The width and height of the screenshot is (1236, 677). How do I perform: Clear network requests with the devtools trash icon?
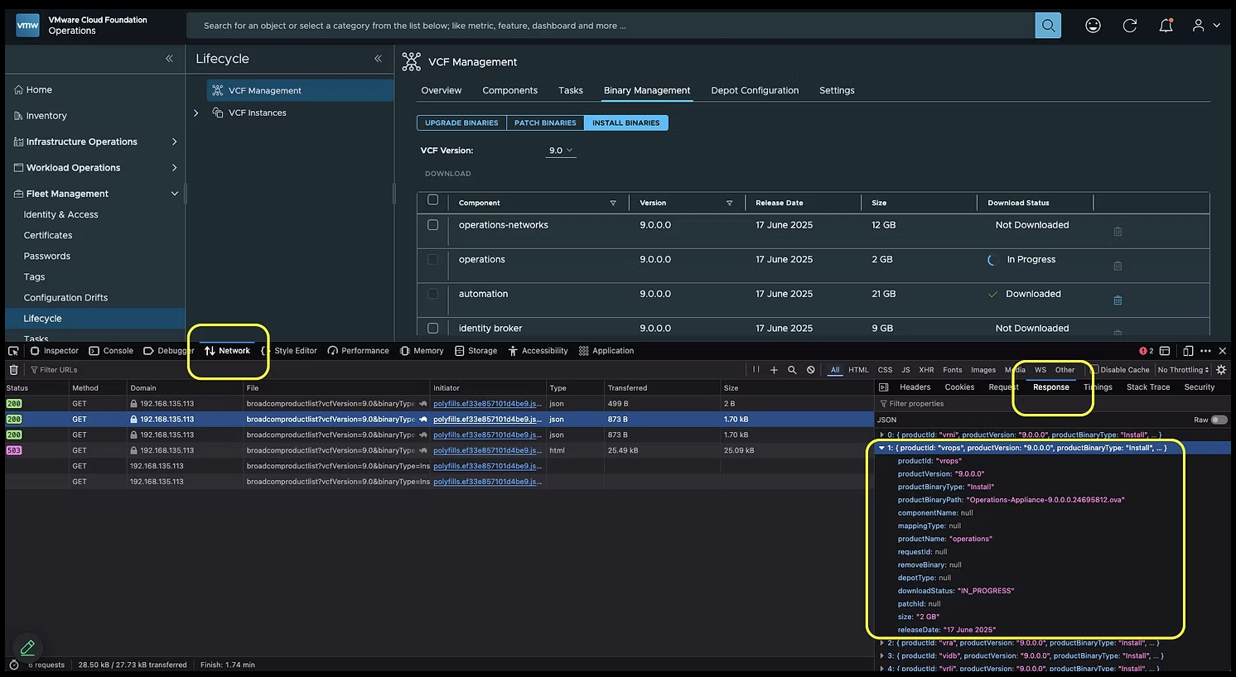click(x=14, y=370)
